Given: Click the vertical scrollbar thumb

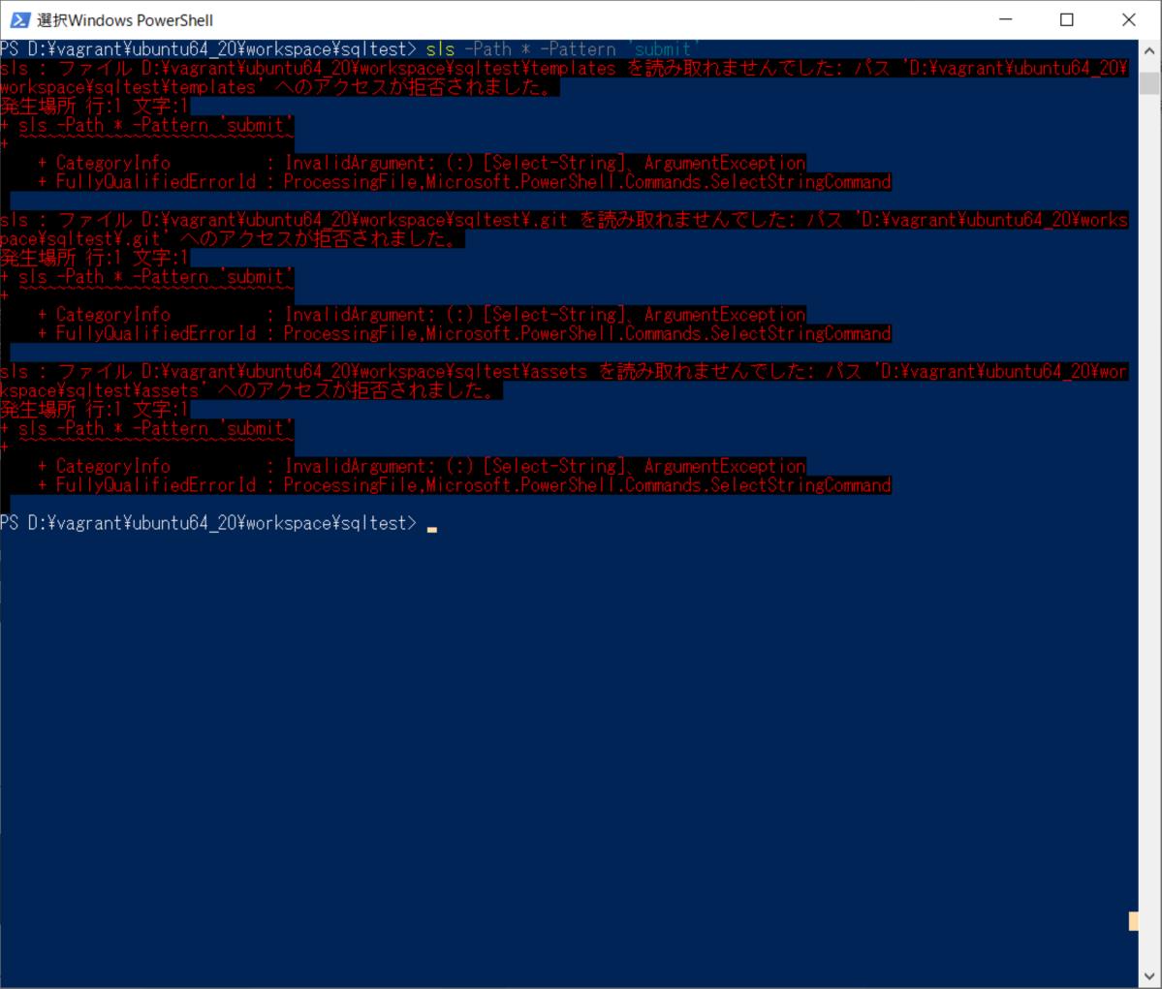Looking at the screenshot, I should point(1149,82).
